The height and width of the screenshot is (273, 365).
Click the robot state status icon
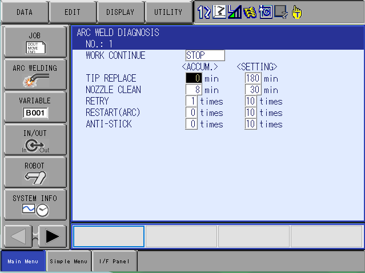[281, 12]
